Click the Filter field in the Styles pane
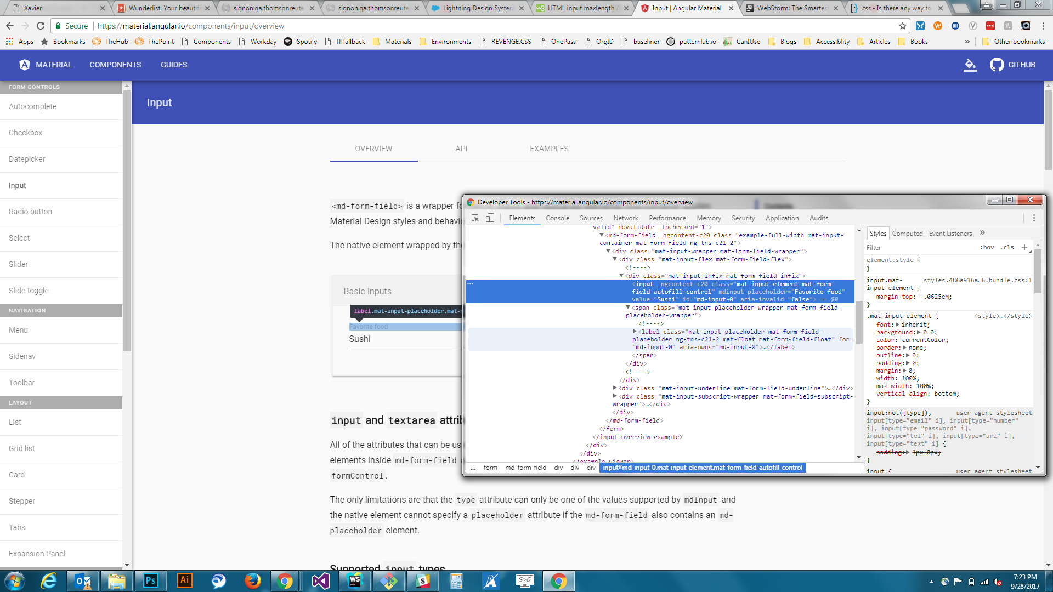Screen dimensions: 1053x592 [921, 247]
